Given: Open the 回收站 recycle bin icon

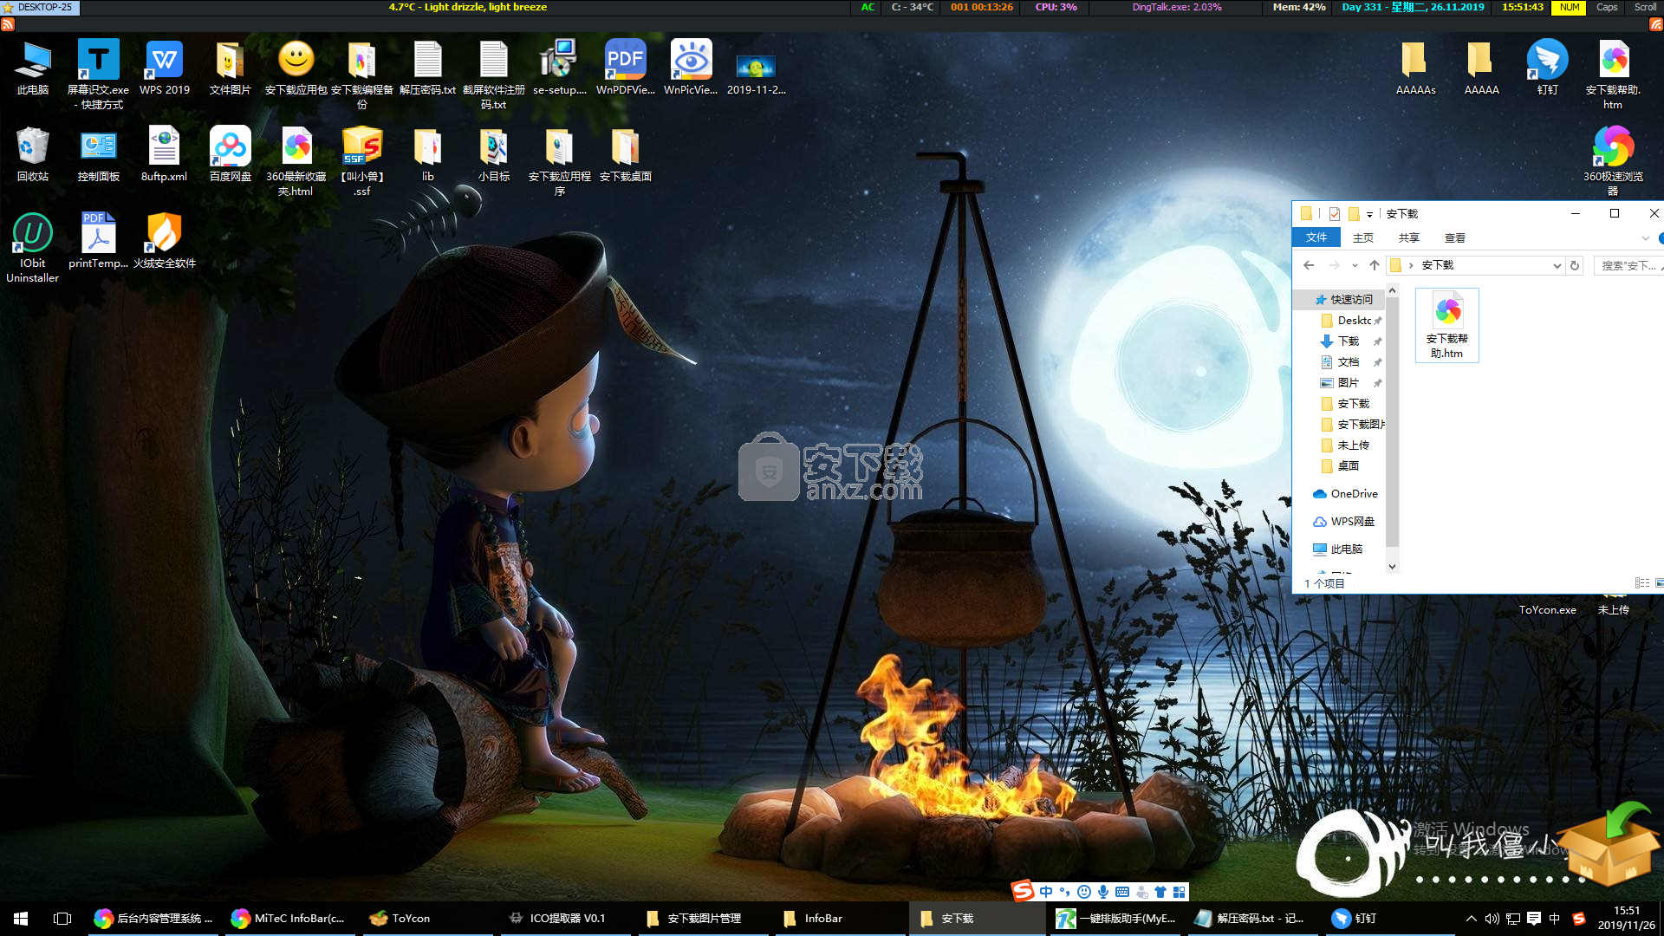Looking at the screenshot, I should (x=33, y=154).
